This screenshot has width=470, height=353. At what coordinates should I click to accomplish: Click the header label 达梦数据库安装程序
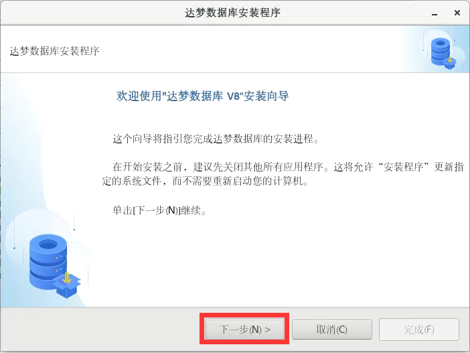54,51
